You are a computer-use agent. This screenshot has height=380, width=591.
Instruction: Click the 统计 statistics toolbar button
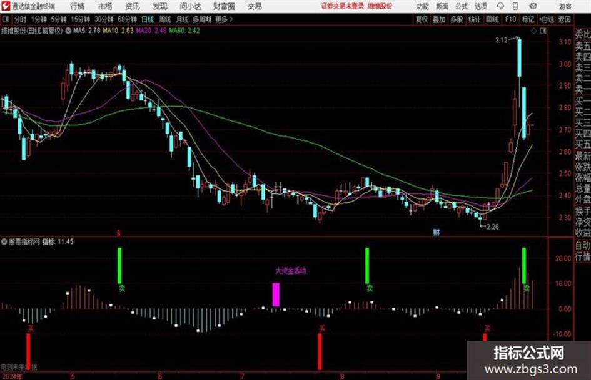point(474,19)
